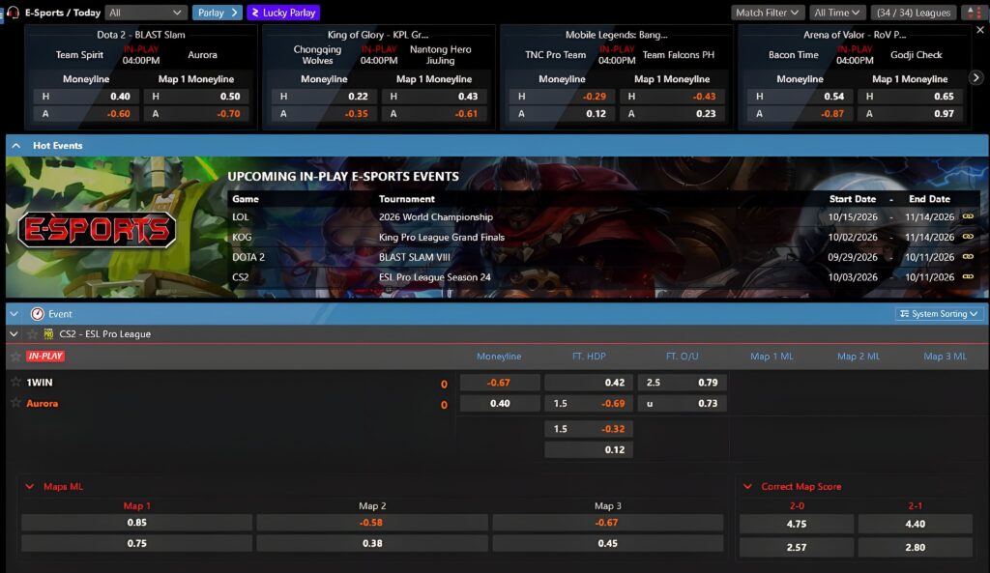Collapse the Hot Events section

(16, 146)
